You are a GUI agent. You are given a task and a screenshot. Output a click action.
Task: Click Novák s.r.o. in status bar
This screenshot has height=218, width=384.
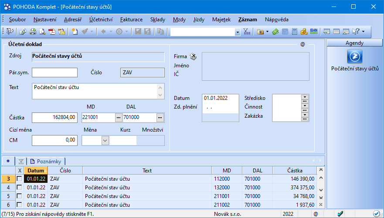tap(228, 214)
